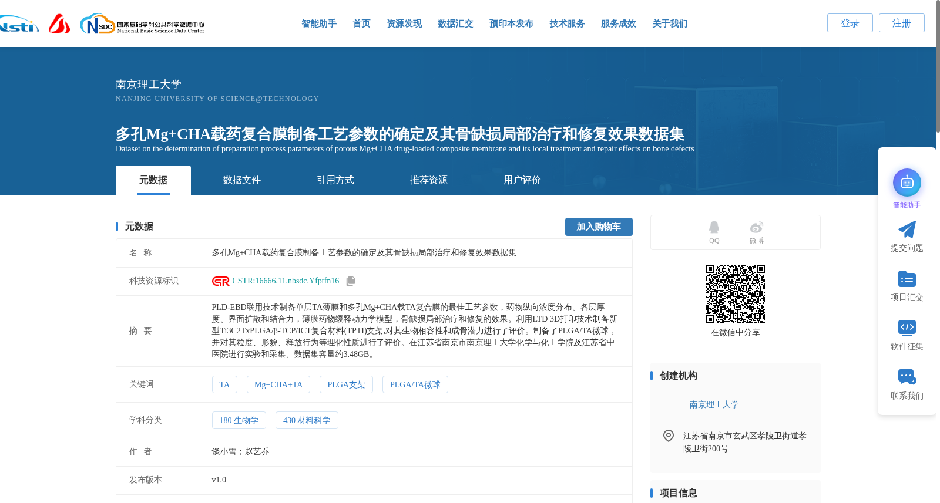940x503 pixels.
Task: Open 智能助手 in the top navigation
Action: pos(318,23)
